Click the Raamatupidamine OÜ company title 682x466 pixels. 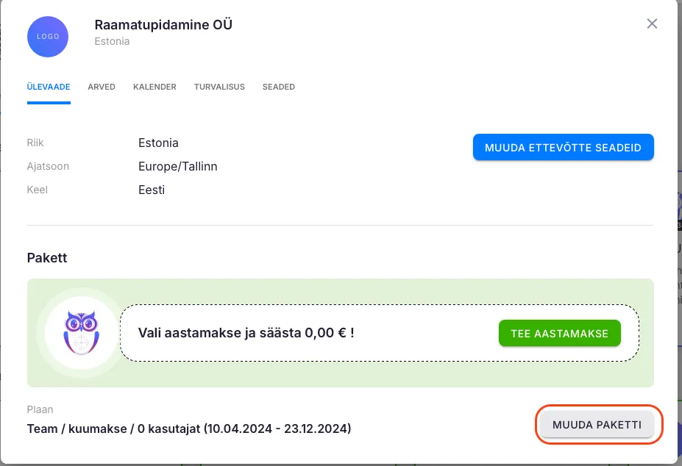(163, 25)
